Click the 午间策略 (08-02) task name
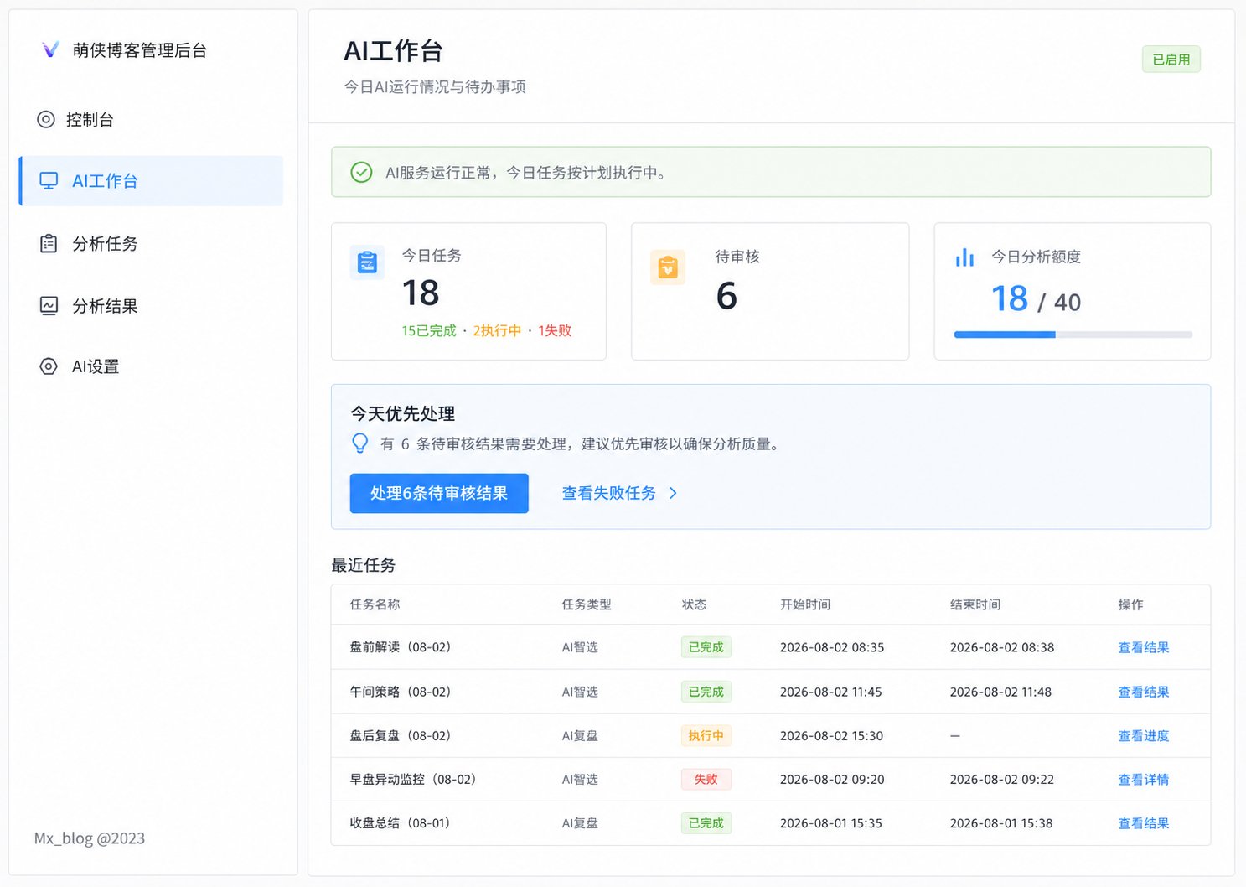This screenshot has height=887, width=1246. click(401, 692)
